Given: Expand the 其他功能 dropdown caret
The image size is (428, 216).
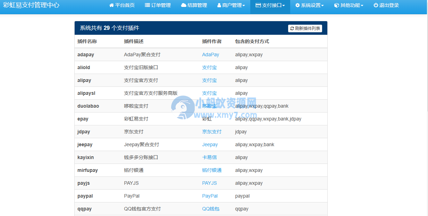Looking at the screenshot, I should point(362,6).
